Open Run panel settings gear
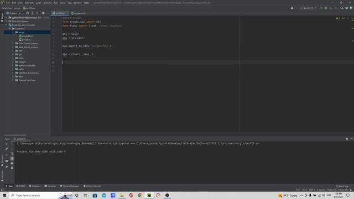 point(347,139)
